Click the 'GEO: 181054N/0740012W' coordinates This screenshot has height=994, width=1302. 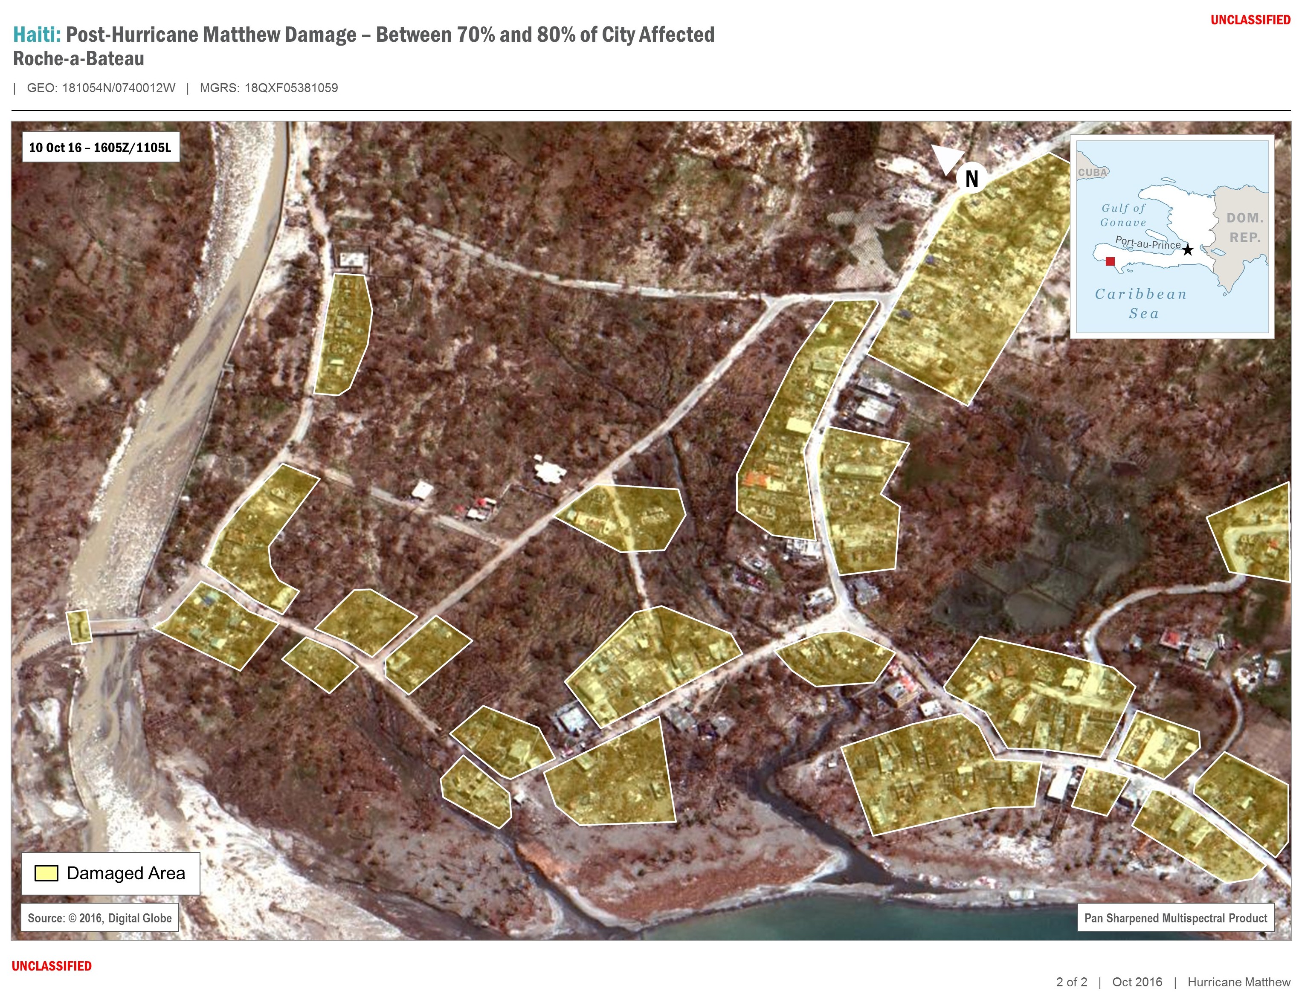pos(101,87)
